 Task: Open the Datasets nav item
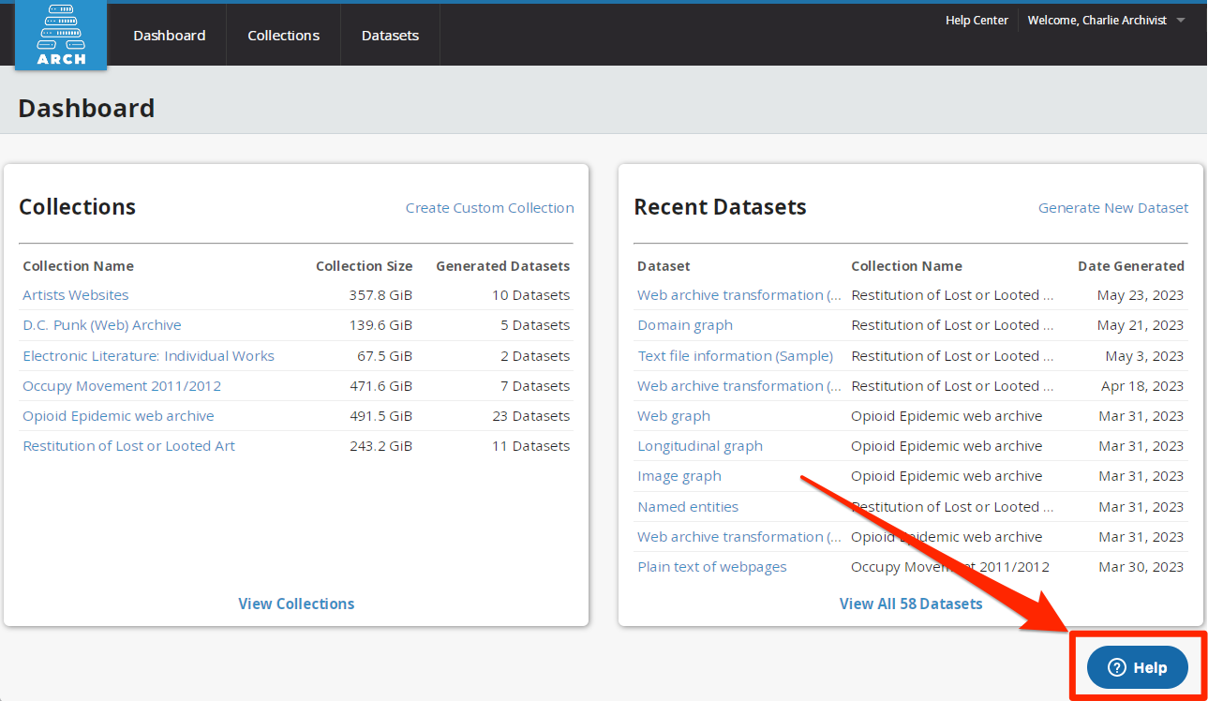point(390,36)
